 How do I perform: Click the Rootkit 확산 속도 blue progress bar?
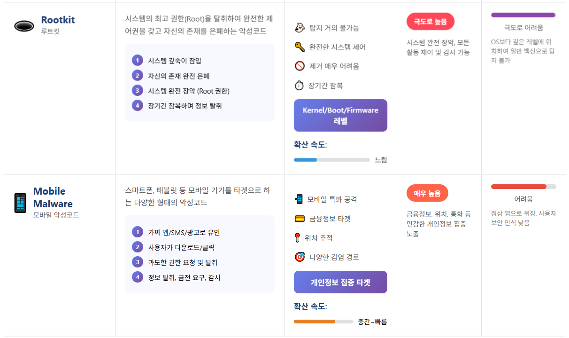coord(331,160)
